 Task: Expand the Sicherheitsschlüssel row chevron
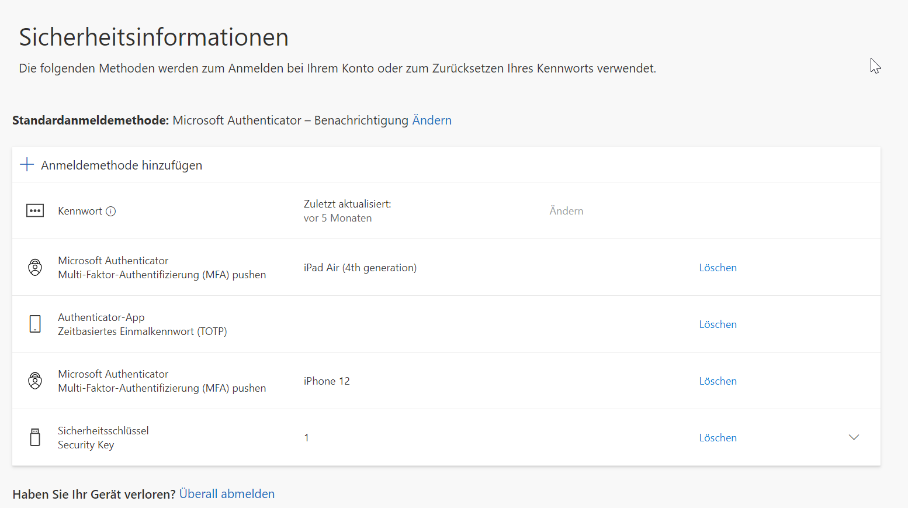(x=854, y=437)
